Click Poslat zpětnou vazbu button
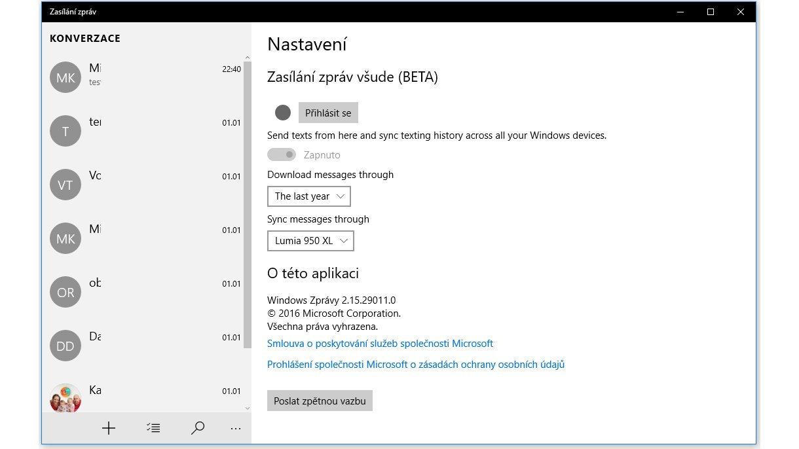 (x=320, y=401)
